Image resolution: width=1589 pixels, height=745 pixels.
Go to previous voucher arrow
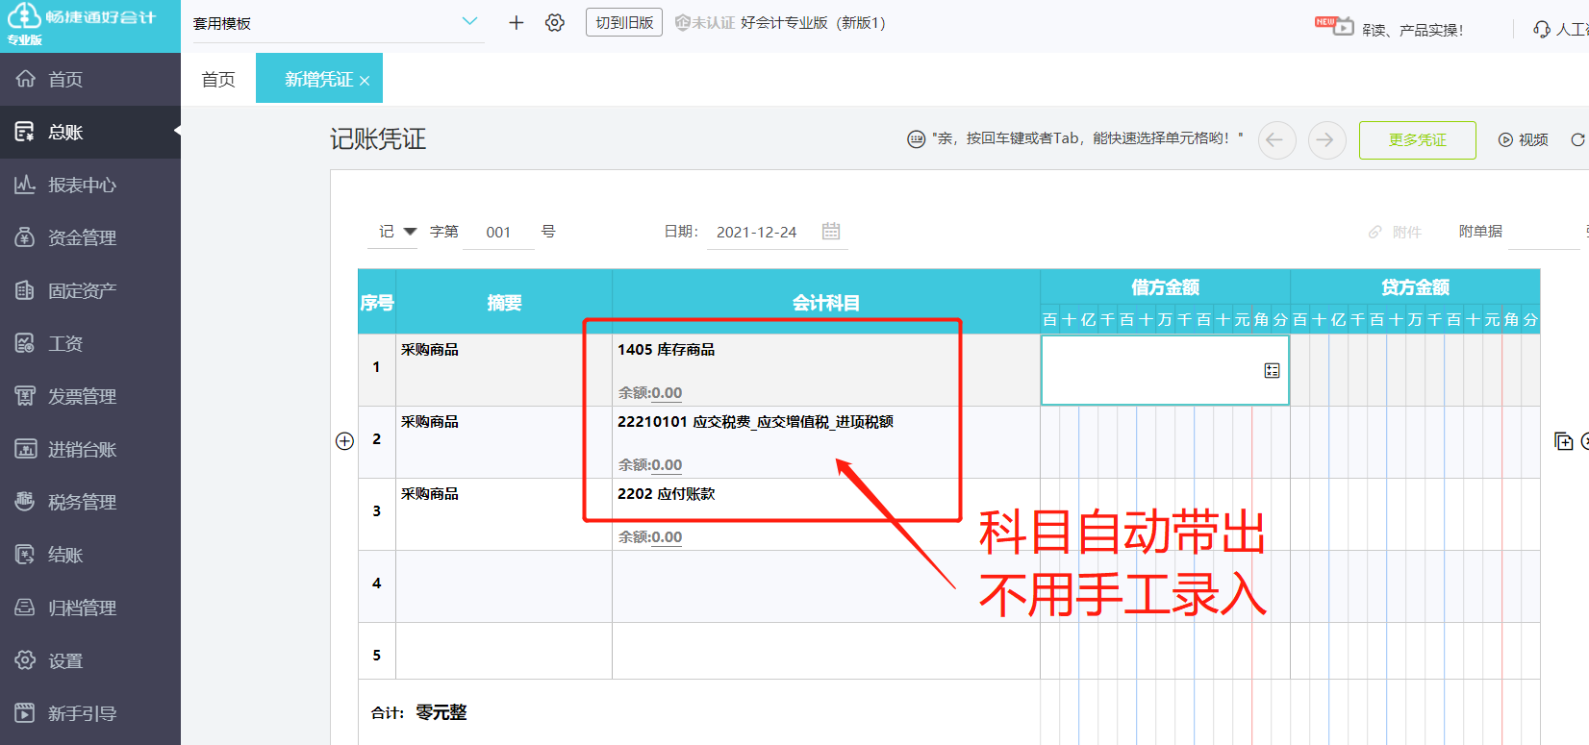[1276, 140]
